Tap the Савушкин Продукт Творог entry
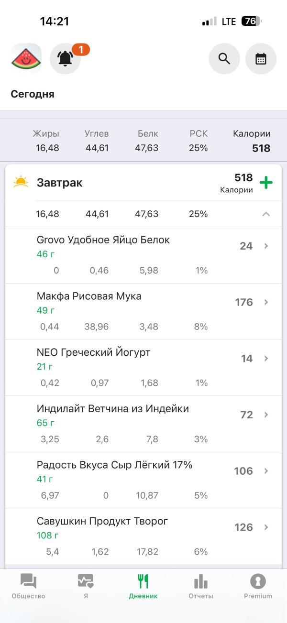 (102, 521)
